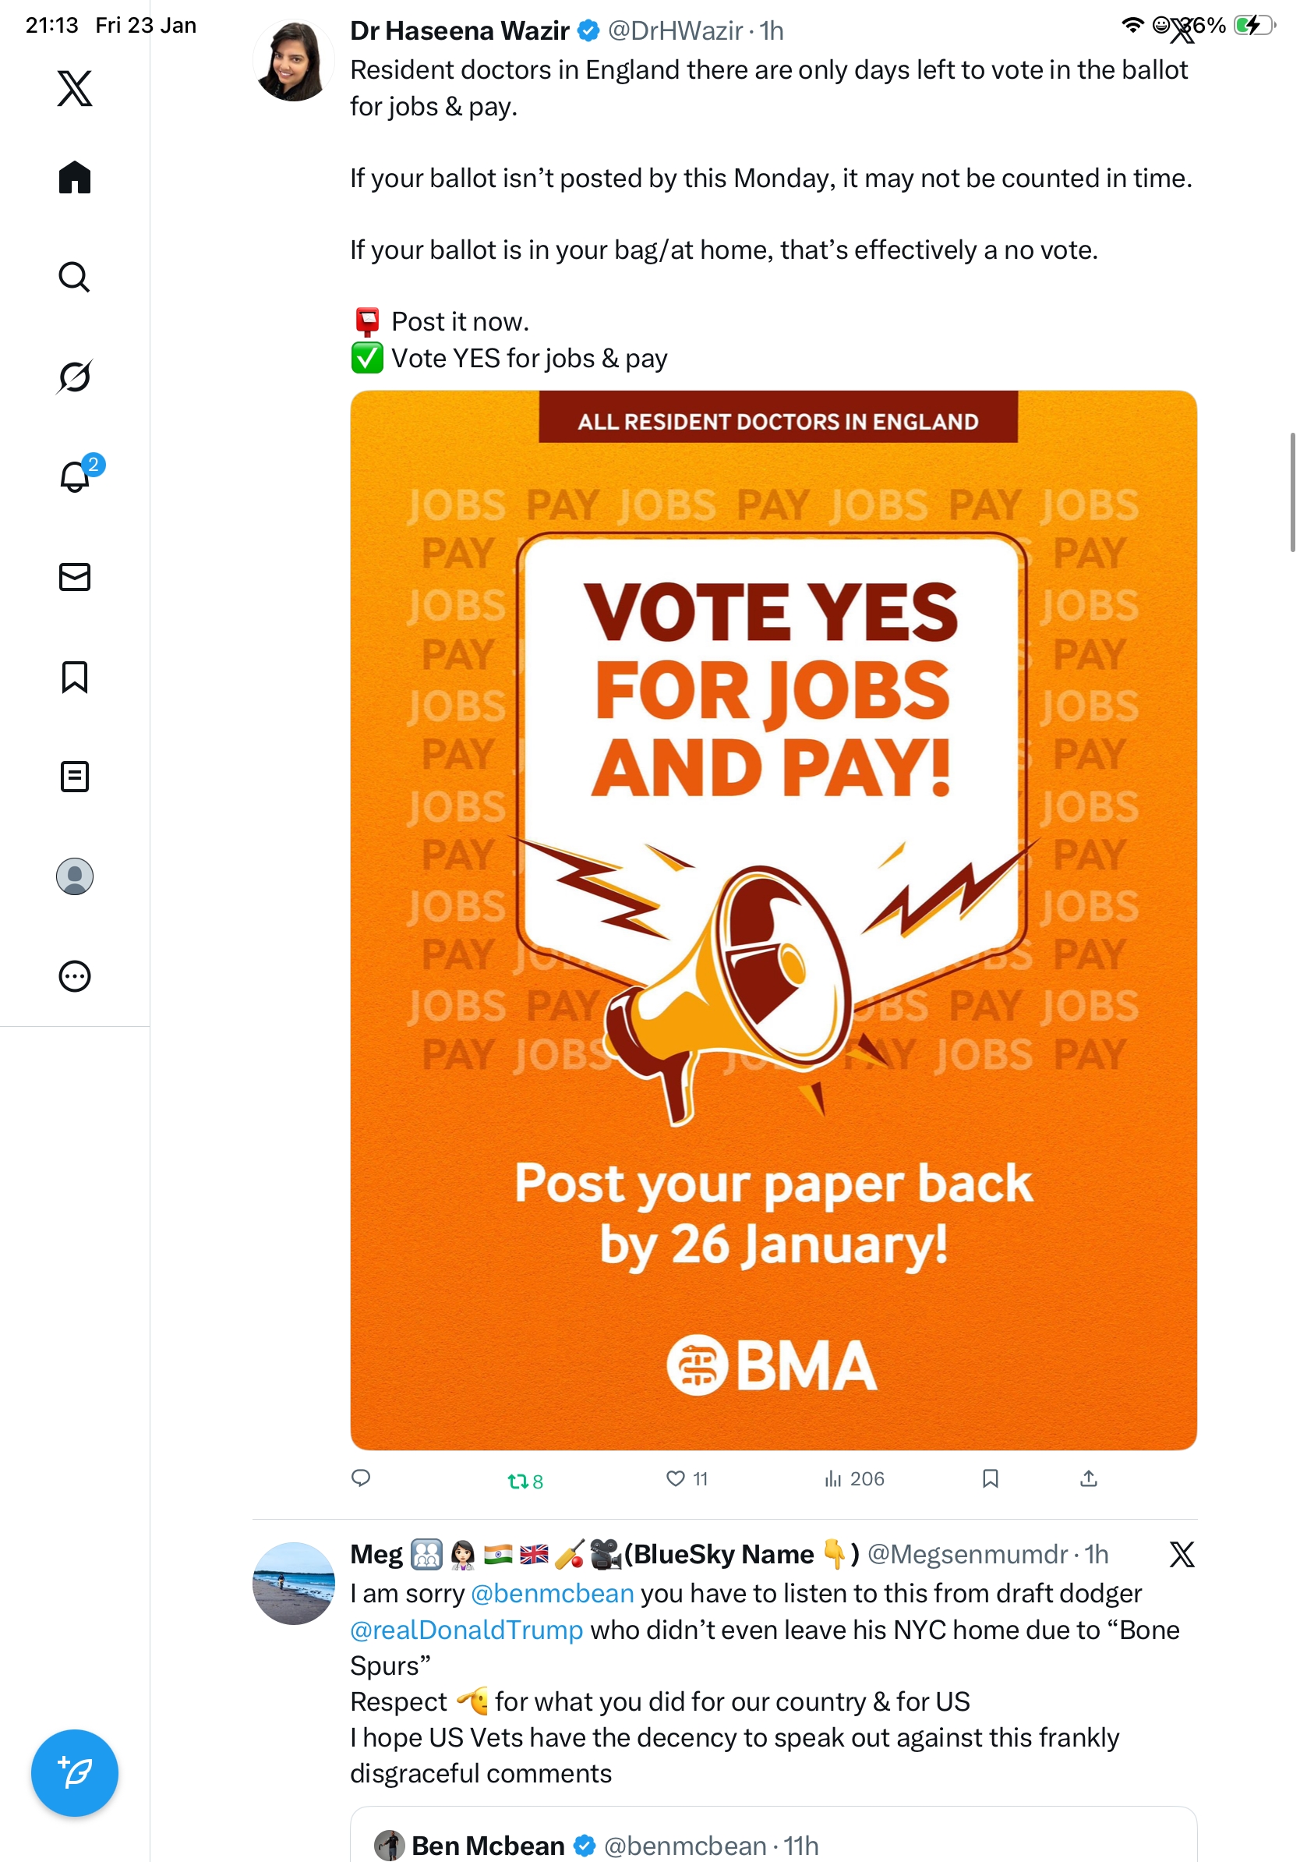
Task: Open the profile avatar in sidebar
Action: (75, 876)
